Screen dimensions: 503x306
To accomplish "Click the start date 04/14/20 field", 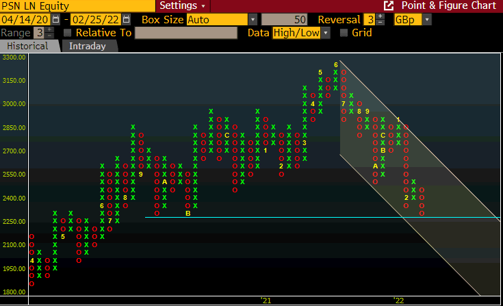I will coord(25,20).
